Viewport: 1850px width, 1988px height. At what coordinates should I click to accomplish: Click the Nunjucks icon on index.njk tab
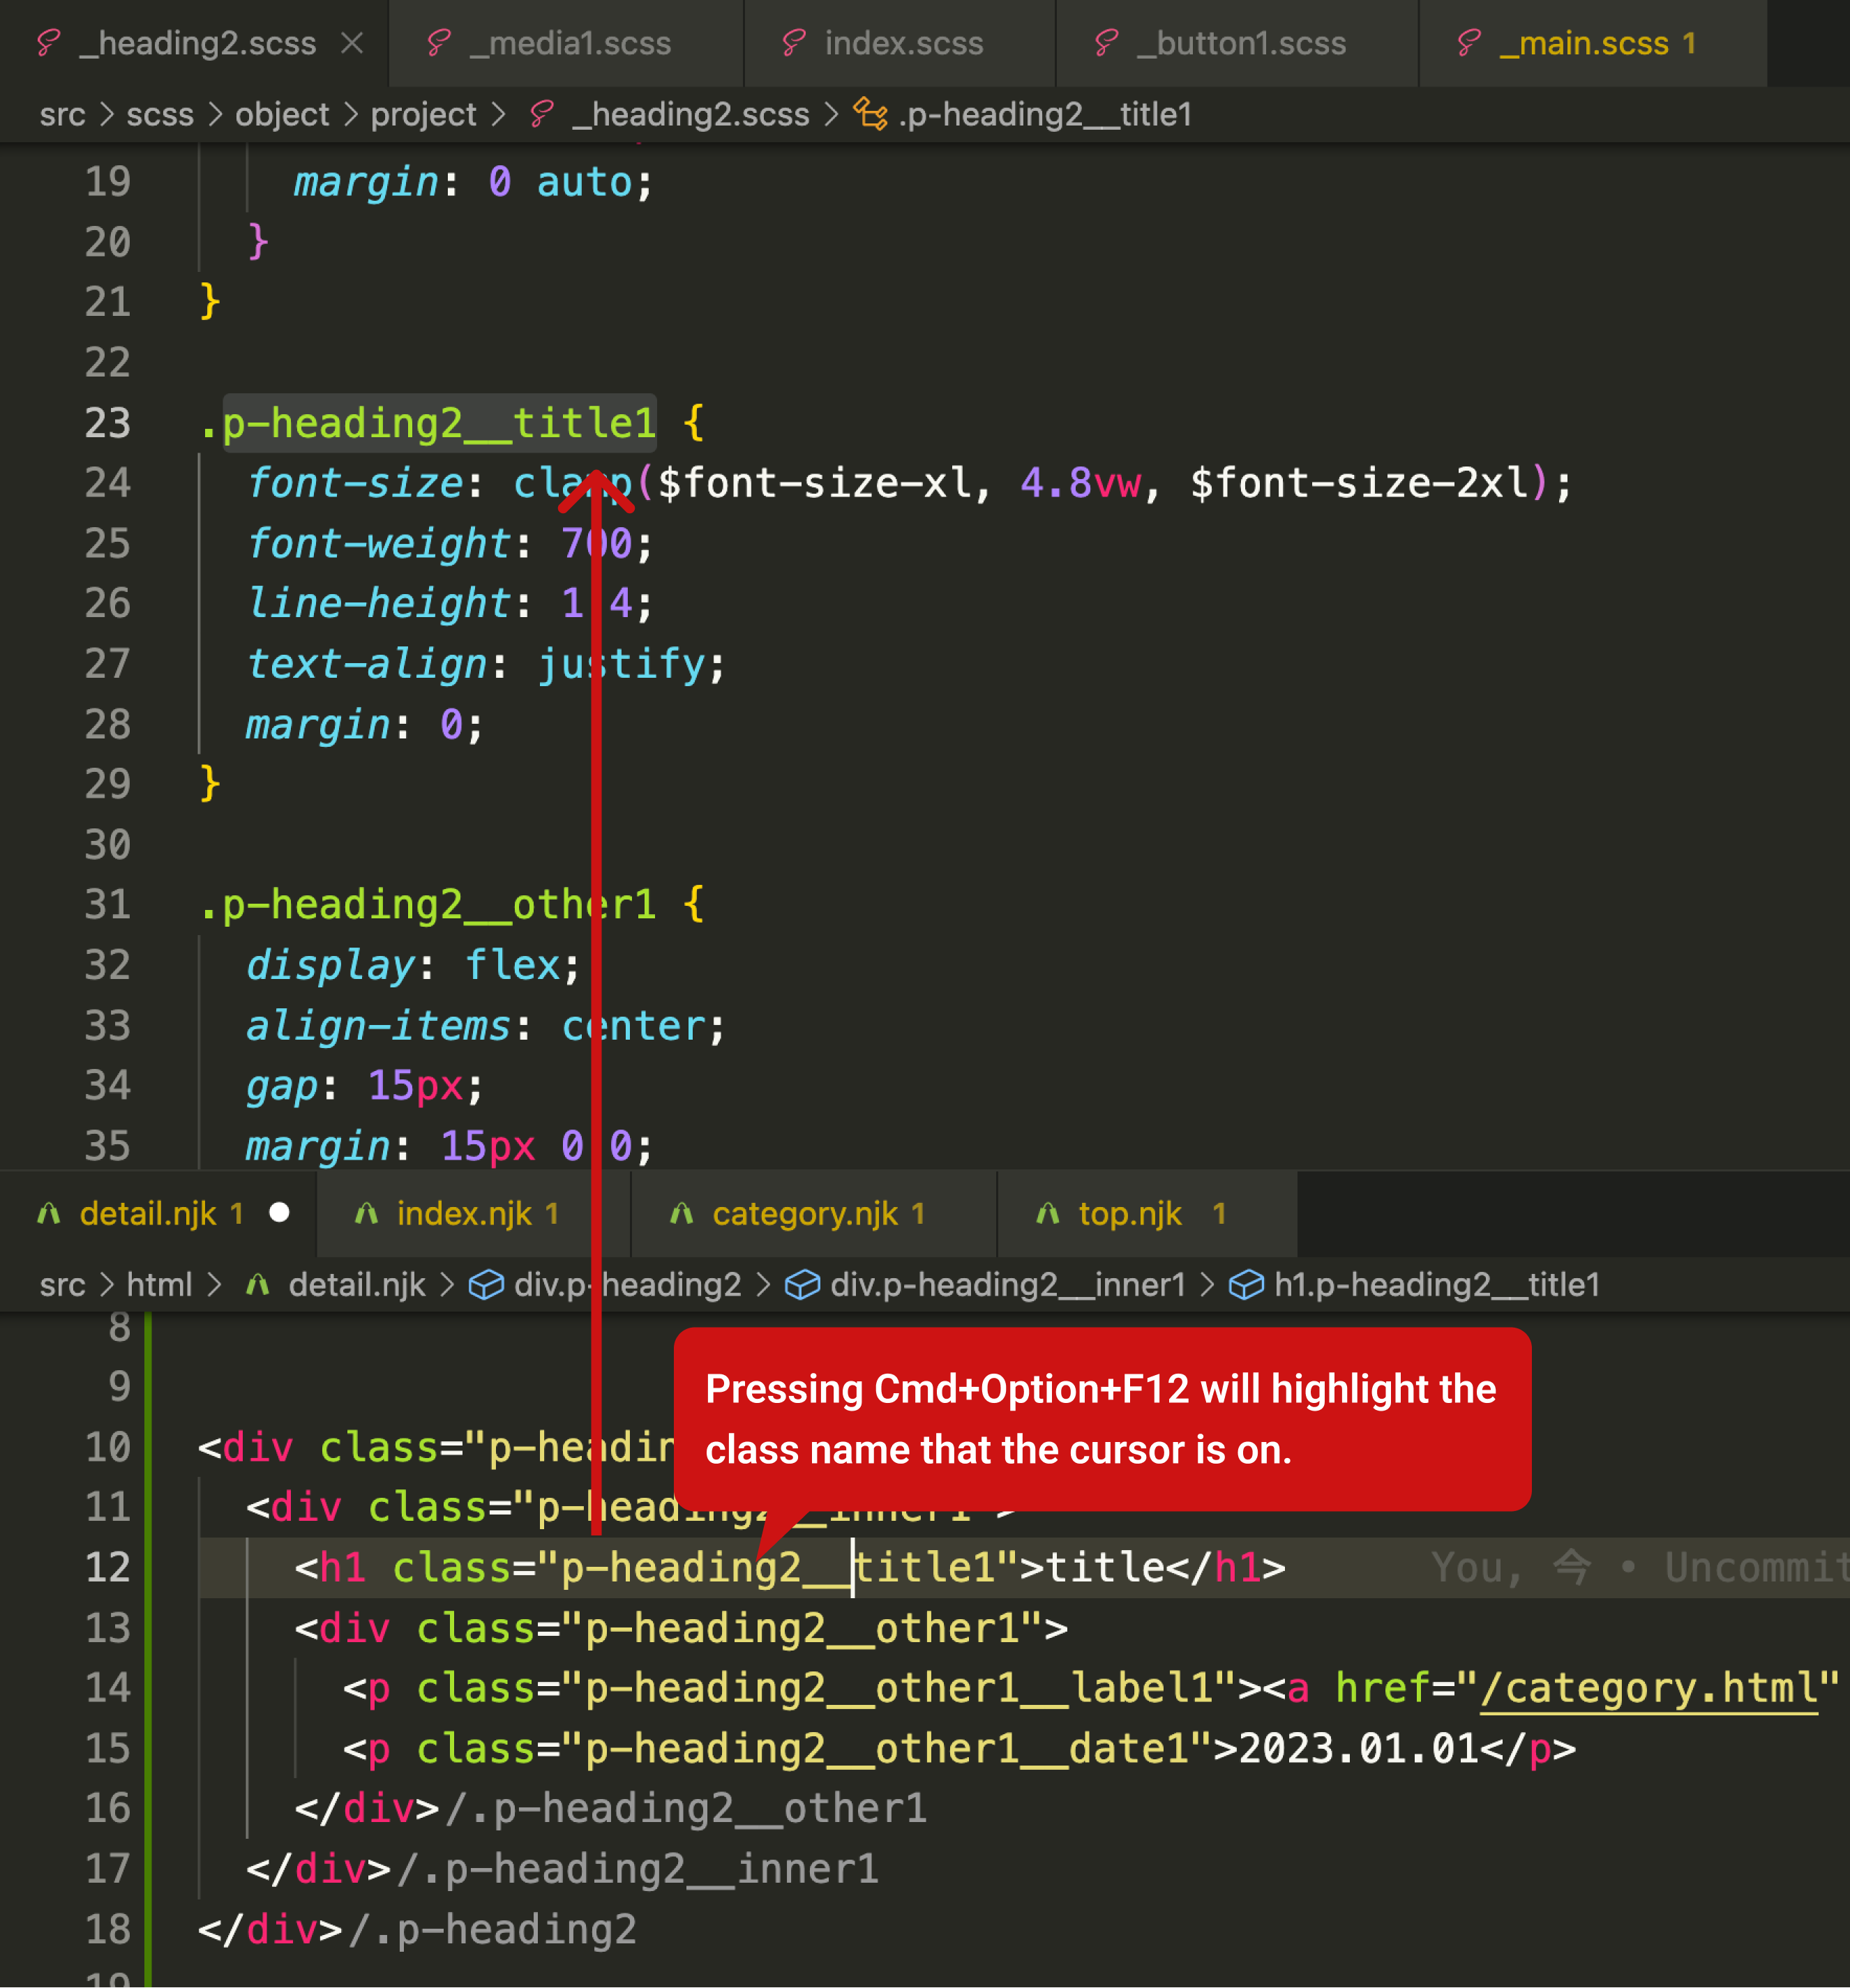click(x=366, y=1213)
